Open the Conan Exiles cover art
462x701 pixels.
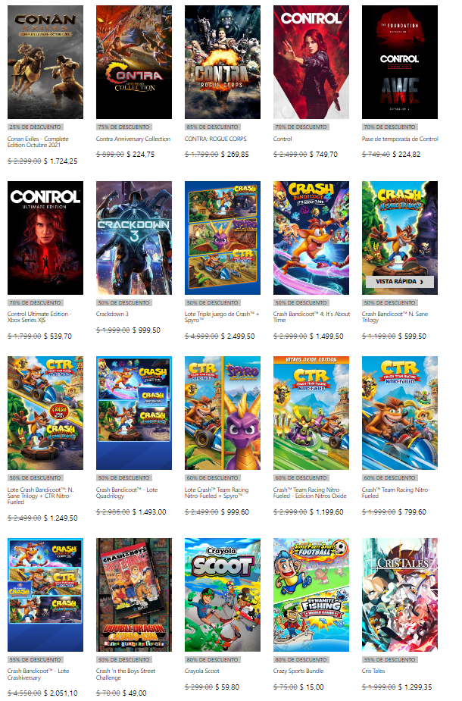tap(45, 62)
